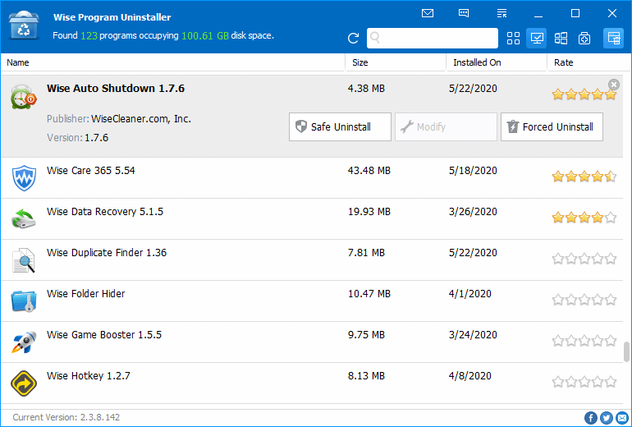Click 4/8/2020 install date for Wise Hotkey
The image size is (632, 427).
pyautogui.click(x=470, y=376)
